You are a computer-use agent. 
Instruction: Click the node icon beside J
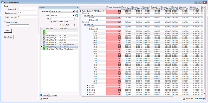coord(44,31)
